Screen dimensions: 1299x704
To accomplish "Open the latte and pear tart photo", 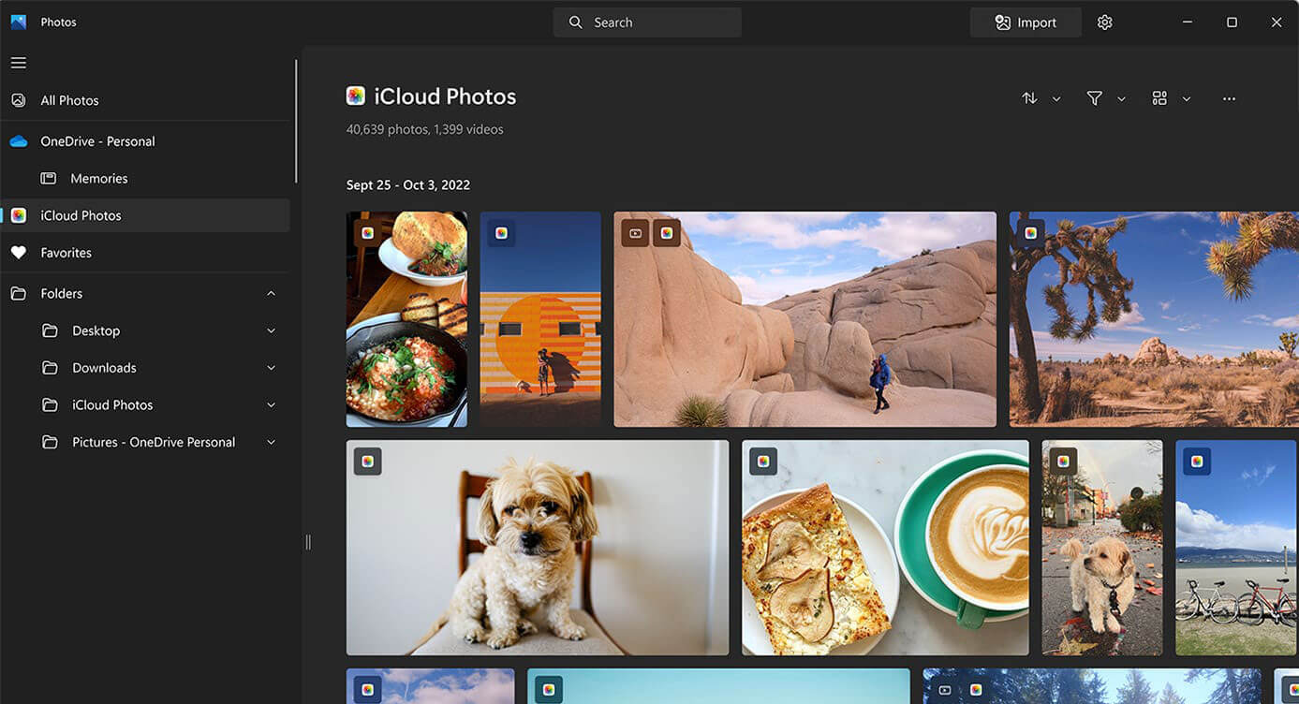I will 885,548.
